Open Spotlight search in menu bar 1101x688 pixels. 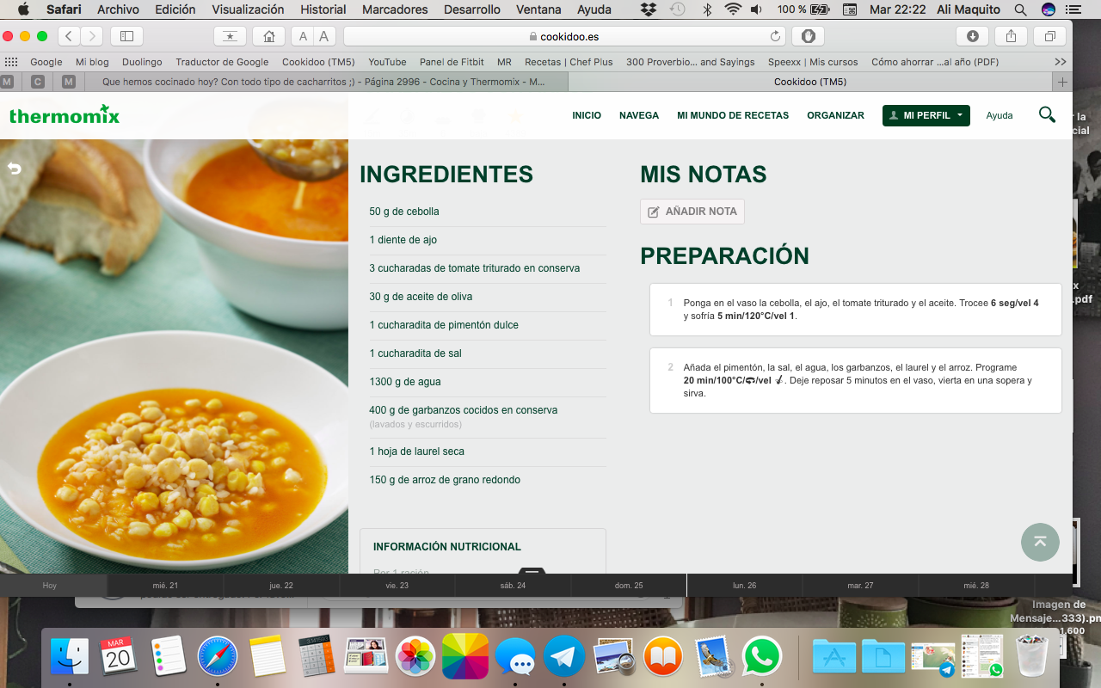click(x=1020, y=9)
